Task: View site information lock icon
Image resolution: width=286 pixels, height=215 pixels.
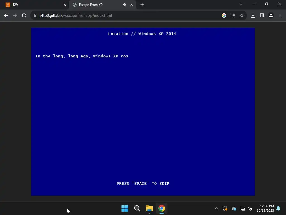Action: pyautogui.click(x=35, y=16)
